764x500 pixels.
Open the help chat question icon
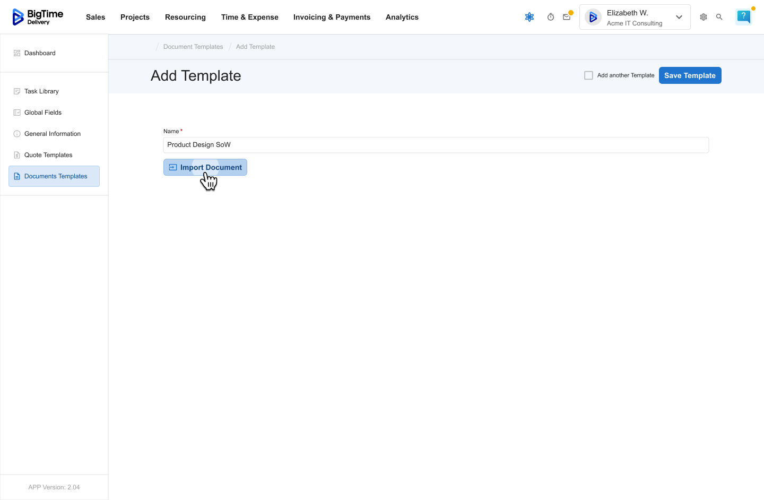(x=744, y=16)
